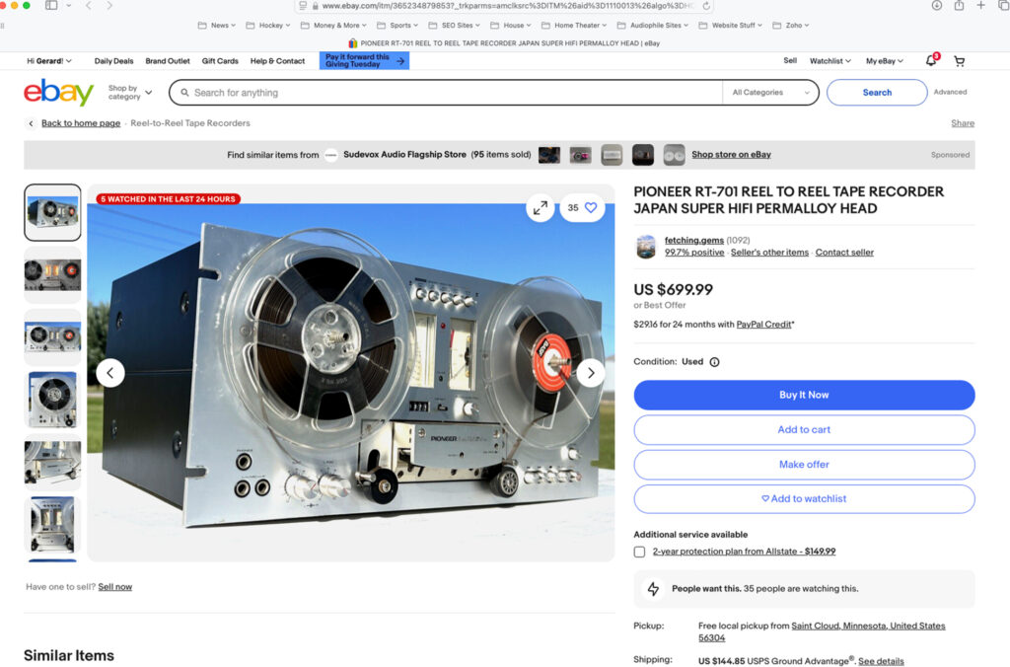Screen dimensions: 1010x667
Task: Click Shop store on eBay link
Action: point(731,155)
